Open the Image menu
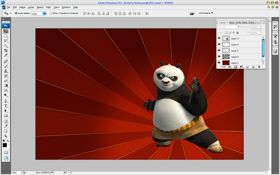Screen dimensions: 280x175 point(22,7)
